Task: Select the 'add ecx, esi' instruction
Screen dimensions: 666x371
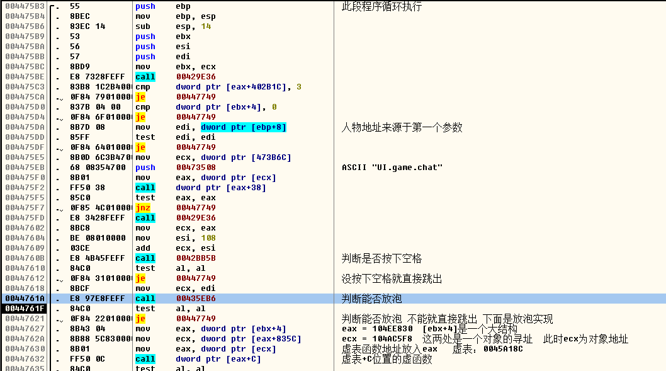Action: (176, 248)
